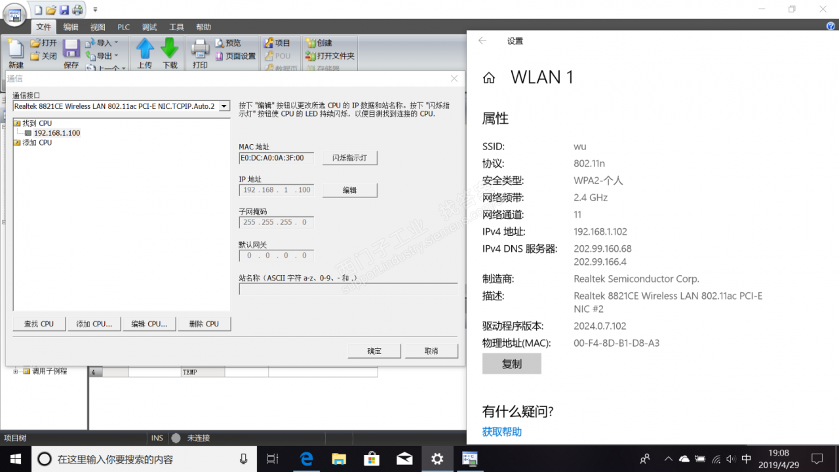
Task: Click the 站名称 (station name) field
Action: pyautogui.click(x=348, y=289)
